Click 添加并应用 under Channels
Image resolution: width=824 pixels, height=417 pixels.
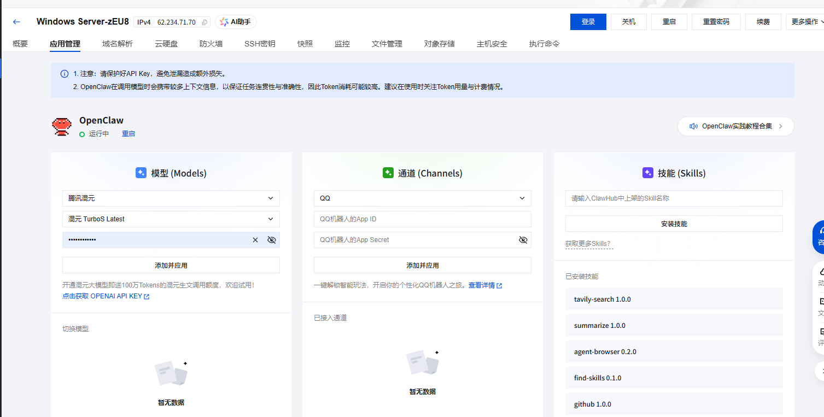tap(423, 265)
